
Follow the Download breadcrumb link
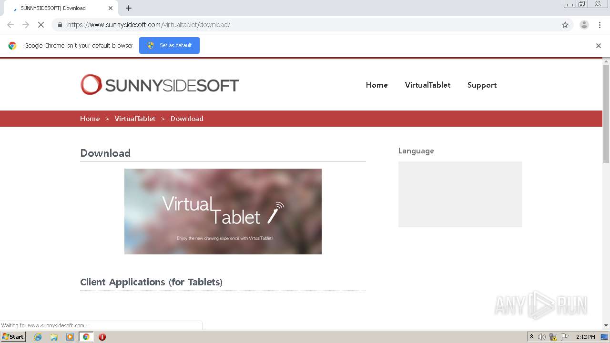pos(187,119)
